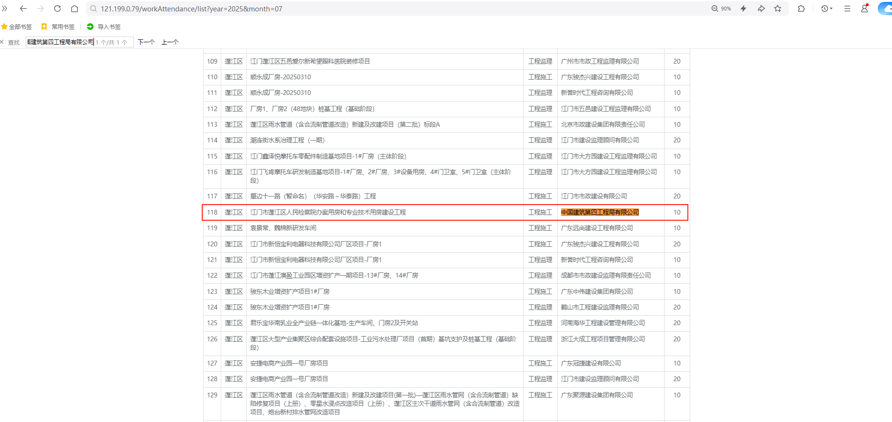
Task: Click 江门蓬江区五邑爱尔新希望眼科医院装修项目
Action: click(x=310, y=61)
